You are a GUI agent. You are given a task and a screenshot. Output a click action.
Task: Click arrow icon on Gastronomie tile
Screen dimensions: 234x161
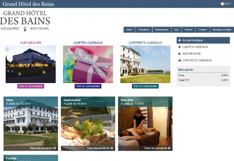pyautogui.click(x=112, y=148)
